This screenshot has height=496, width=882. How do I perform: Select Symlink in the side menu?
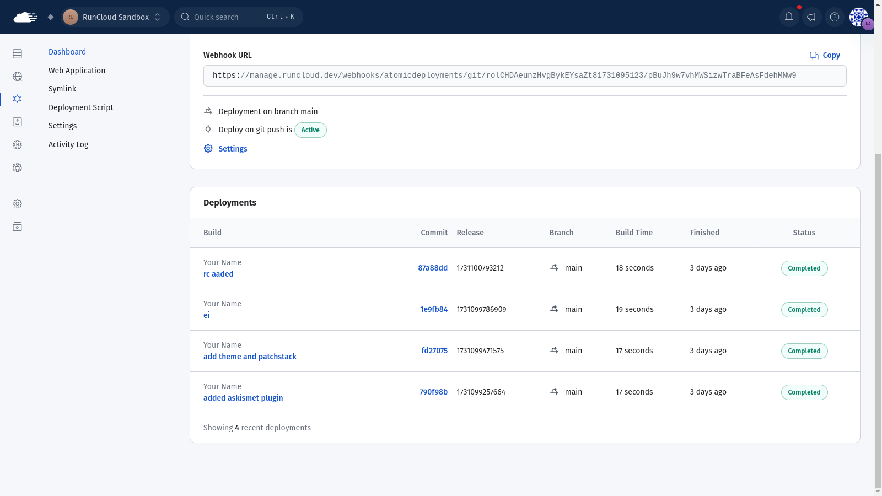pyautogui.click(x=62, y=89)
